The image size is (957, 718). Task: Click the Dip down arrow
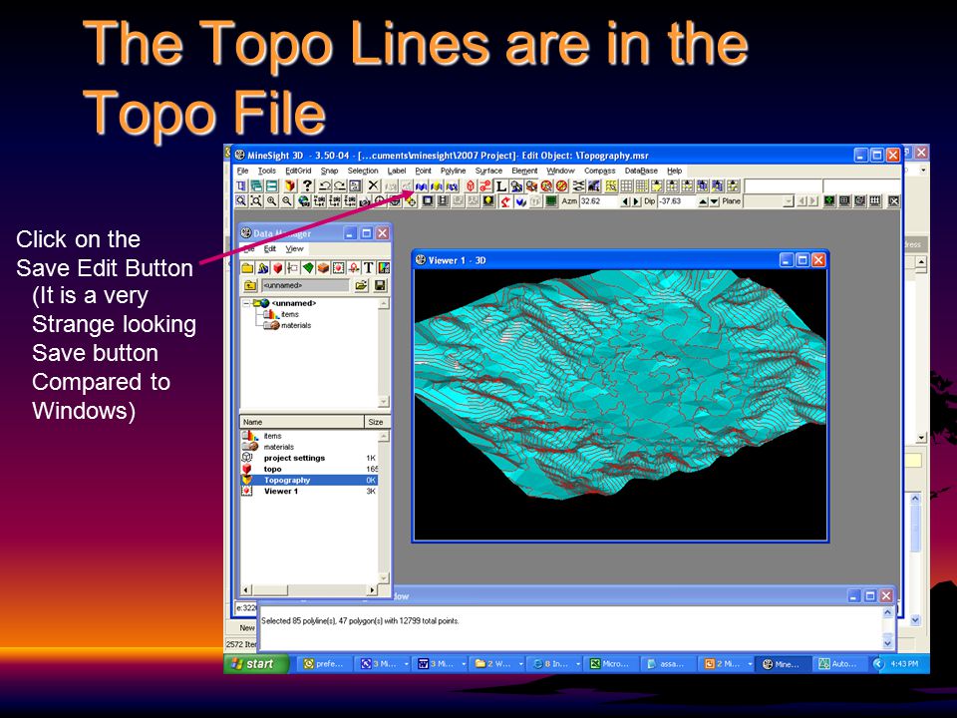(715, 200)
